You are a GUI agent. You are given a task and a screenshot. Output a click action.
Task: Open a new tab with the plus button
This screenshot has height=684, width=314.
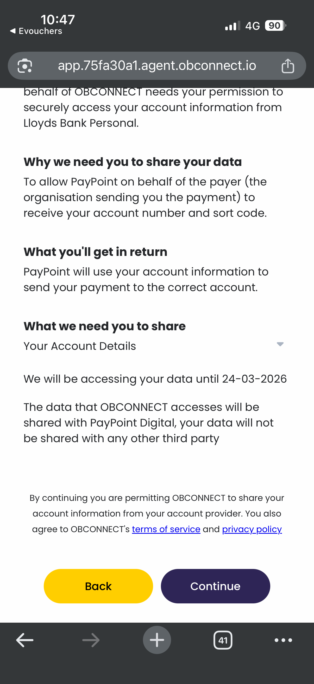157,640
